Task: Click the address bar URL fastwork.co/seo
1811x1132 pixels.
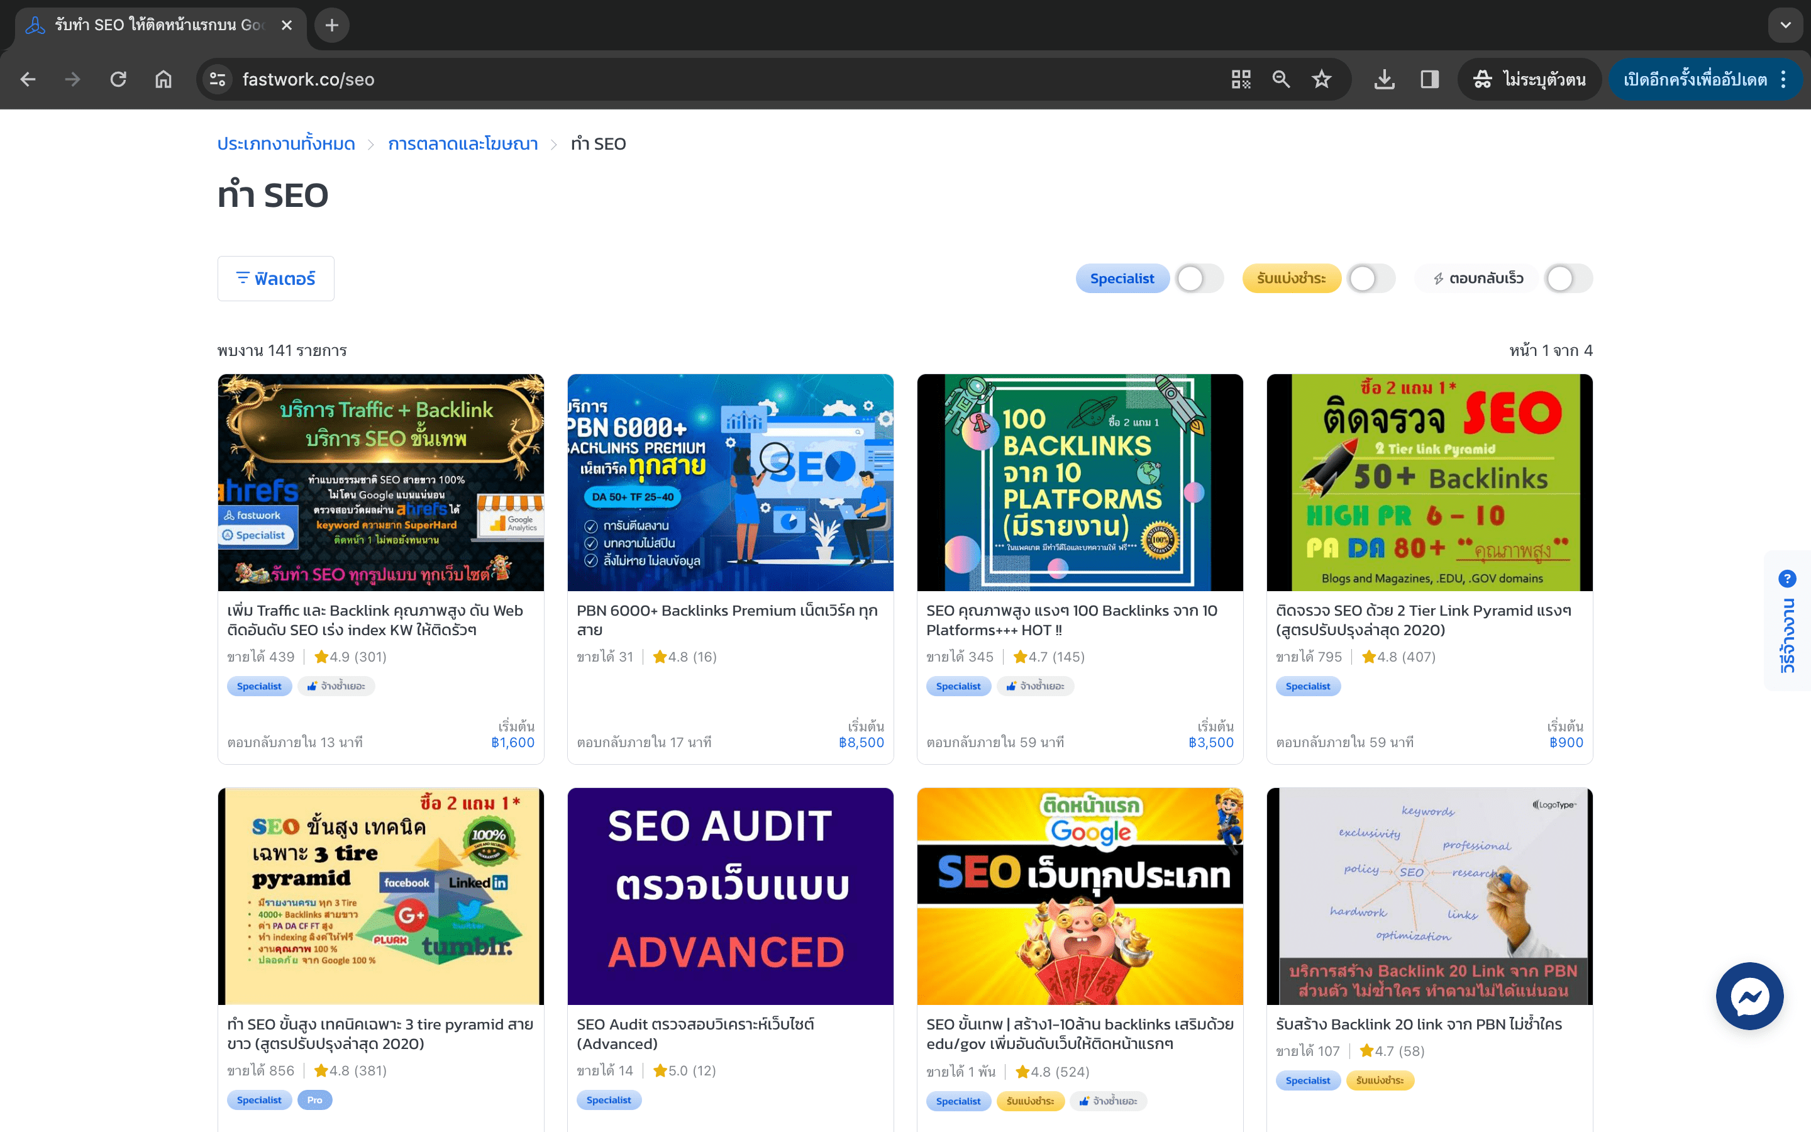Action: (x=308, y=79)
